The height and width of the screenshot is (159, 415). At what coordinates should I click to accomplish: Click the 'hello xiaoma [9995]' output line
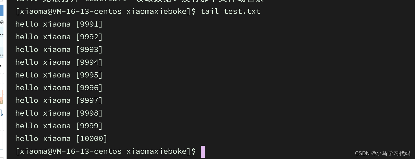point(59,75)
